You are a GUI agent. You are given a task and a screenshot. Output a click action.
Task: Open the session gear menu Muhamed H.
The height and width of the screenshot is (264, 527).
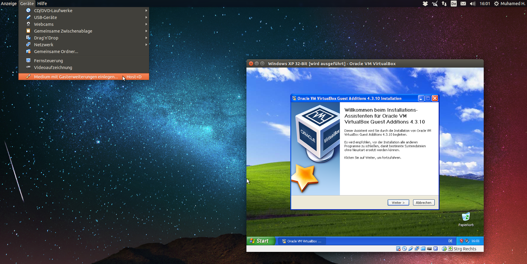(x=509, y=4)
